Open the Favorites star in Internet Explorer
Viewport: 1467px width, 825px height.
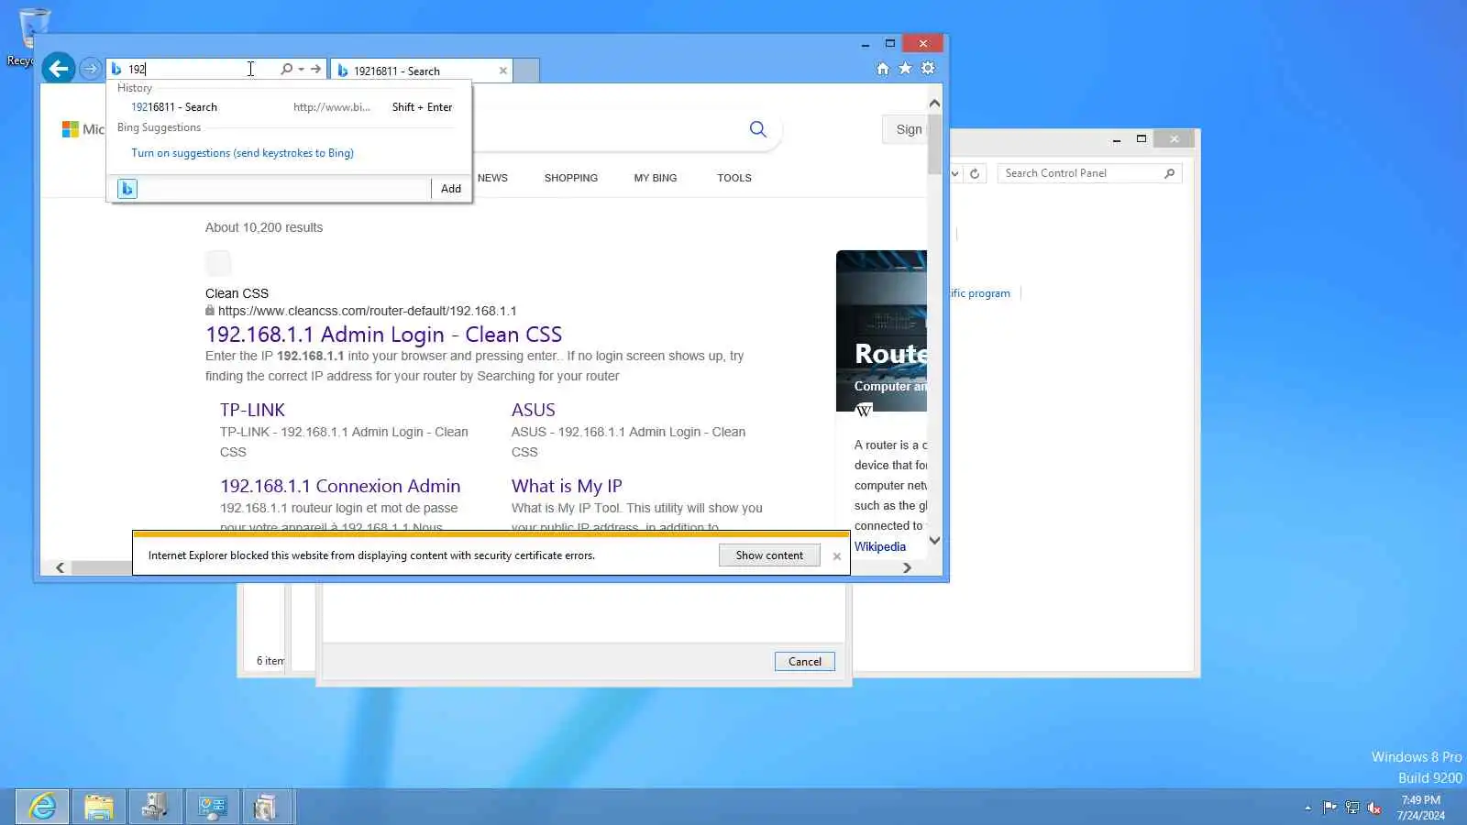pyautogui.click(x=905, y=69)
